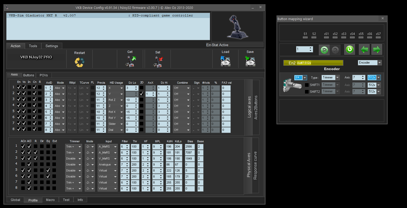Go to previous button with green left arrow
Viewport: 407px width, 208px height.
click(x=364, y=49)
